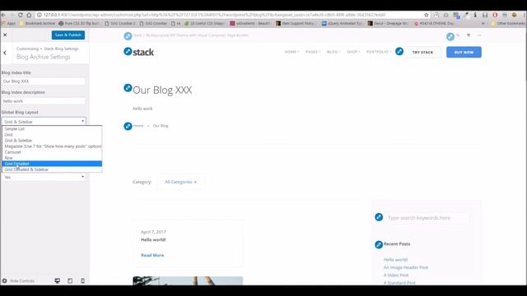Click edit shortcut beside stack logo
Screen dimensions: 527x296
(128, 51)
